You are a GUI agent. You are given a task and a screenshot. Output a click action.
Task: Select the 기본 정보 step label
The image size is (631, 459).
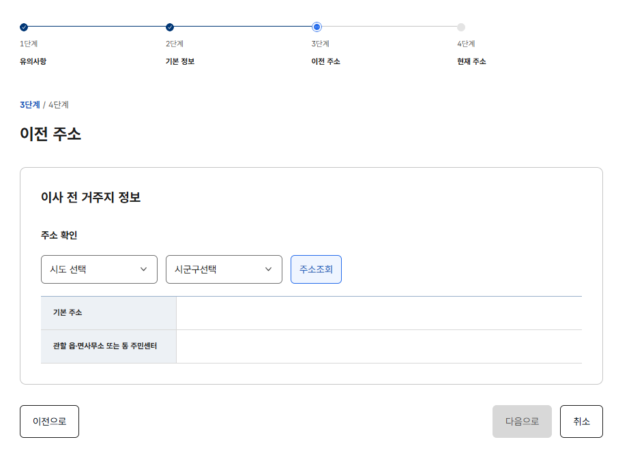click(x=180, y=61)
